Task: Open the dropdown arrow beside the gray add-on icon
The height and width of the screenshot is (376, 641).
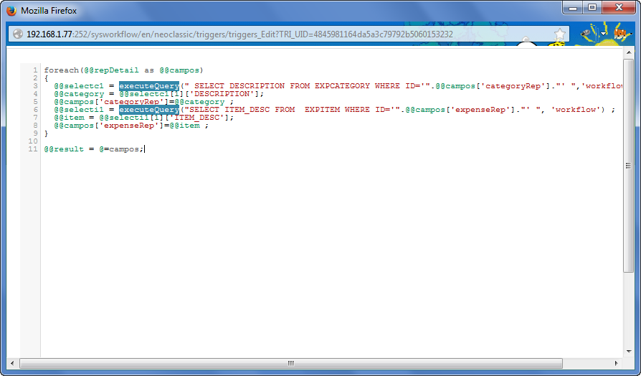Action: [x=604, y=34]
